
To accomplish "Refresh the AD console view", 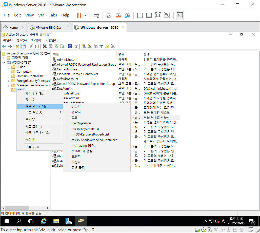I will (56, 46).
